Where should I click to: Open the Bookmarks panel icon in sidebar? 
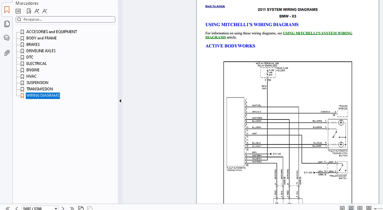pos(7,10)
